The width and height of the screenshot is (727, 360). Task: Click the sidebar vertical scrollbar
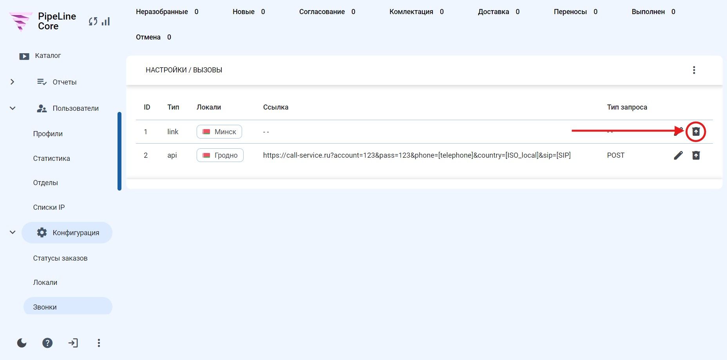pyautogui.click(x=119, y=151)
